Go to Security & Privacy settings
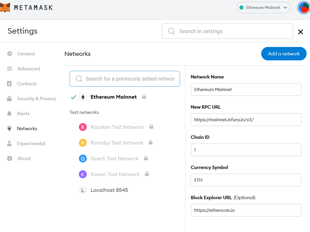310x232 pixels. point(36,99)
